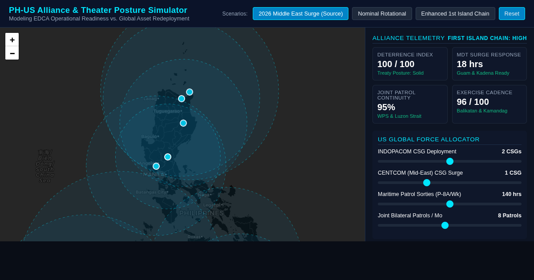
Task: Click the Batangas City label on map
Action: click(151, 192)
